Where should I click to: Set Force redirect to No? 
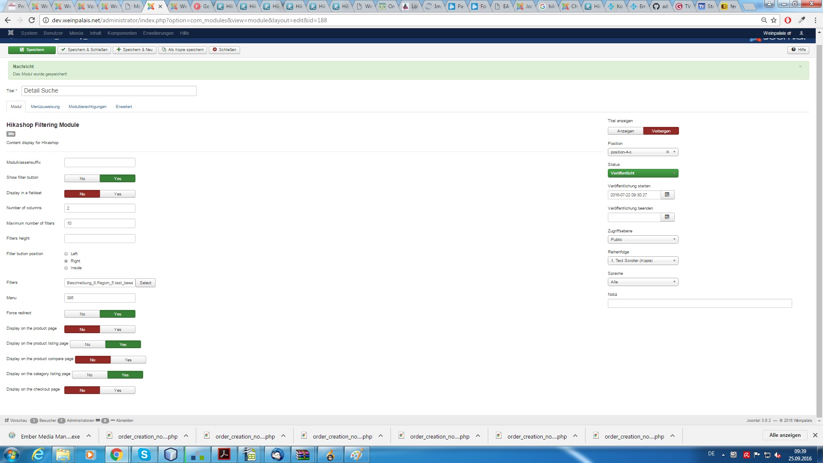(82, 314)
